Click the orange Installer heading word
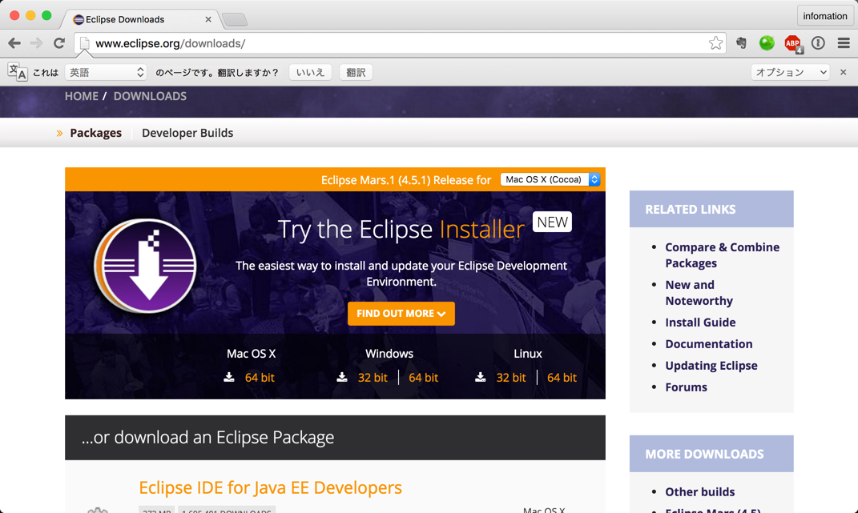Viewport: 858px width, 513px height. [481, 229]
